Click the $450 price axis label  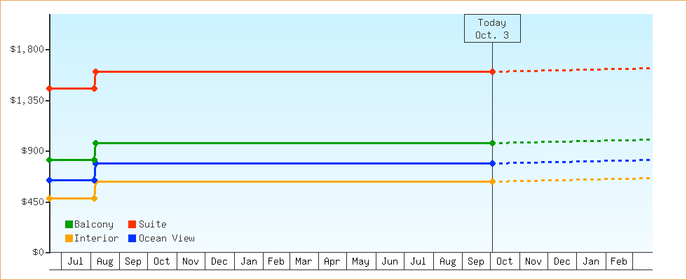pyautogui.click(x=32, y=202)
